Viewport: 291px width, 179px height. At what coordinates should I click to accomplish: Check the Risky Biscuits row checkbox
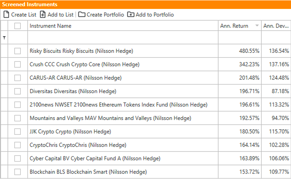pyautogui.click(x=18, y=51)
